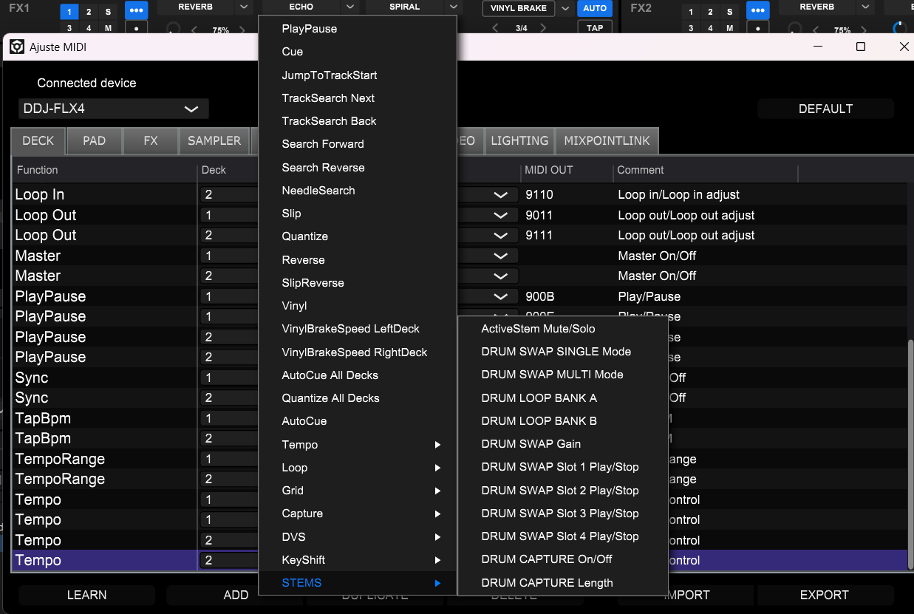Assign FX2 to deck 2
The image size is (914, 614).
point(710,12)
